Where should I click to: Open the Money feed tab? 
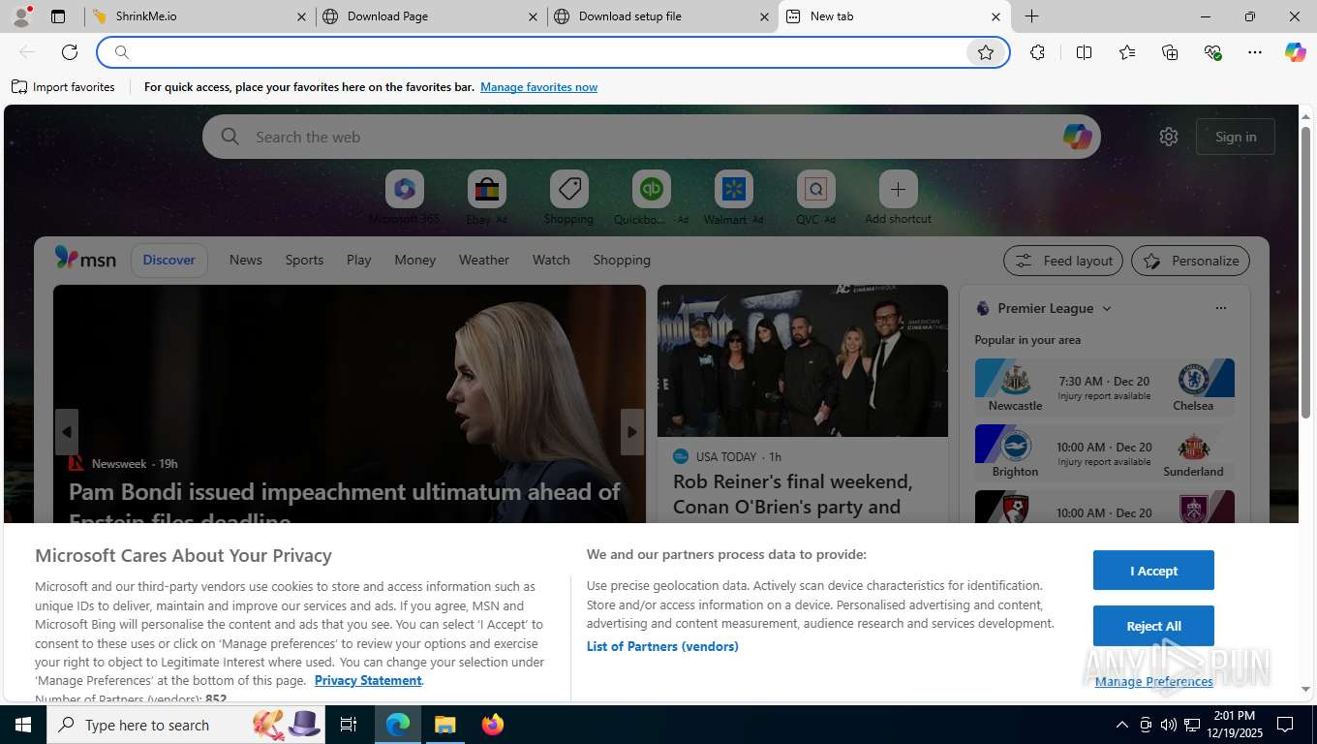415,260
